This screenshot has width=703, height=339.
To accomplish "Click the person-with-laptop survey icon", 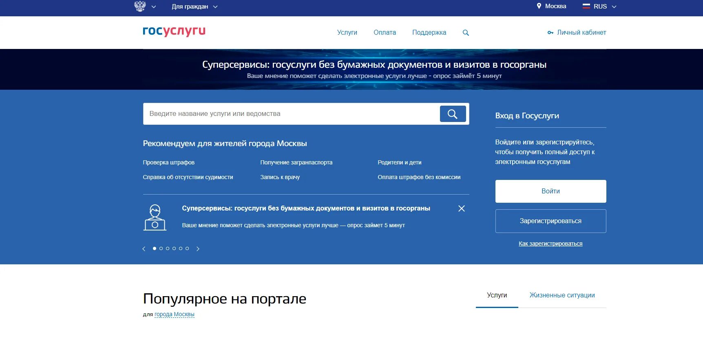I will click(155, 217).
